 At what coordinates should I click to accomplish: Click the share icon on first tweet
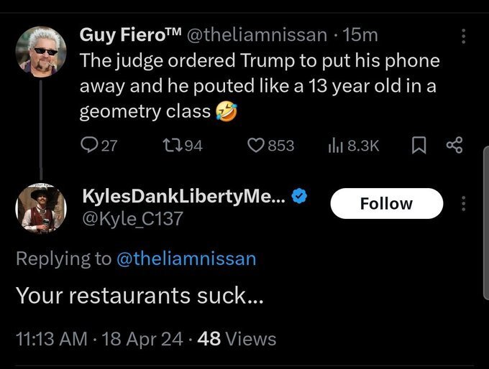(x=454, y=145)
